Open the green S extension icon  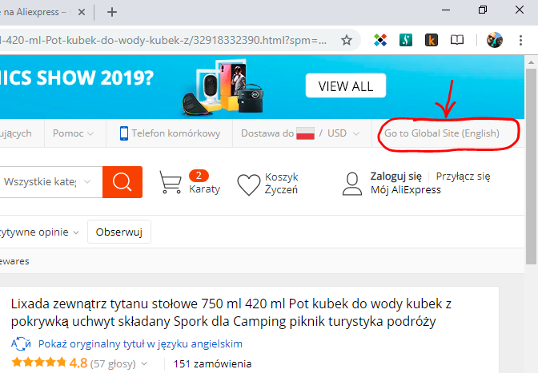(406, 41)
